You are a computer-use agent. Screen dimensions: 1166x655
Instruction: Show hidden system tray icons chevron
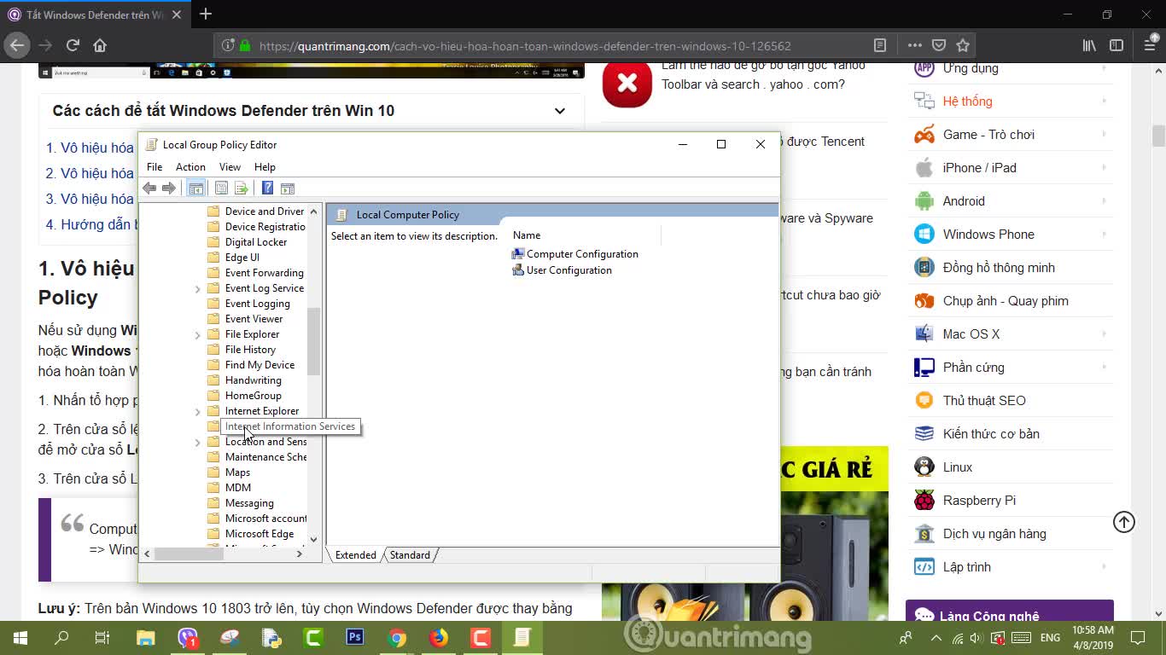(937, 637)
